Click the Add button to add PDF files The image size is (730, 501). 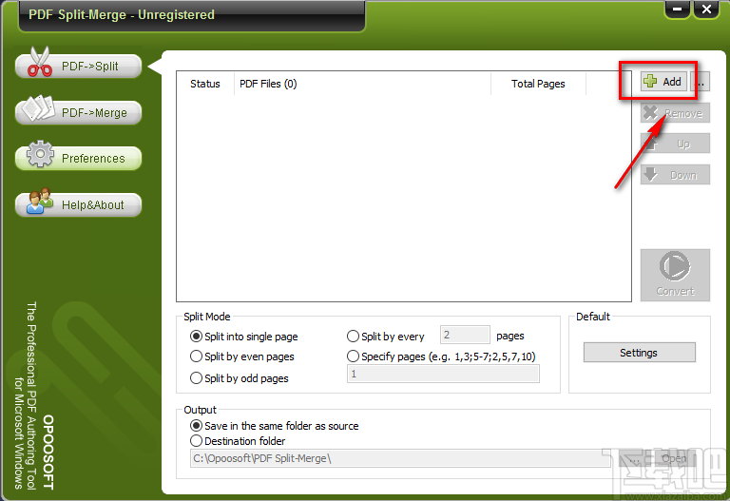pyautogui.click(x=663, y=82)
